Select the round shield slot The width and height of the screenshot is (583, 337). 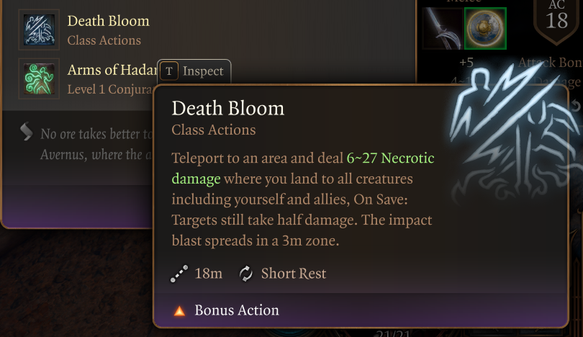point(486,28)
